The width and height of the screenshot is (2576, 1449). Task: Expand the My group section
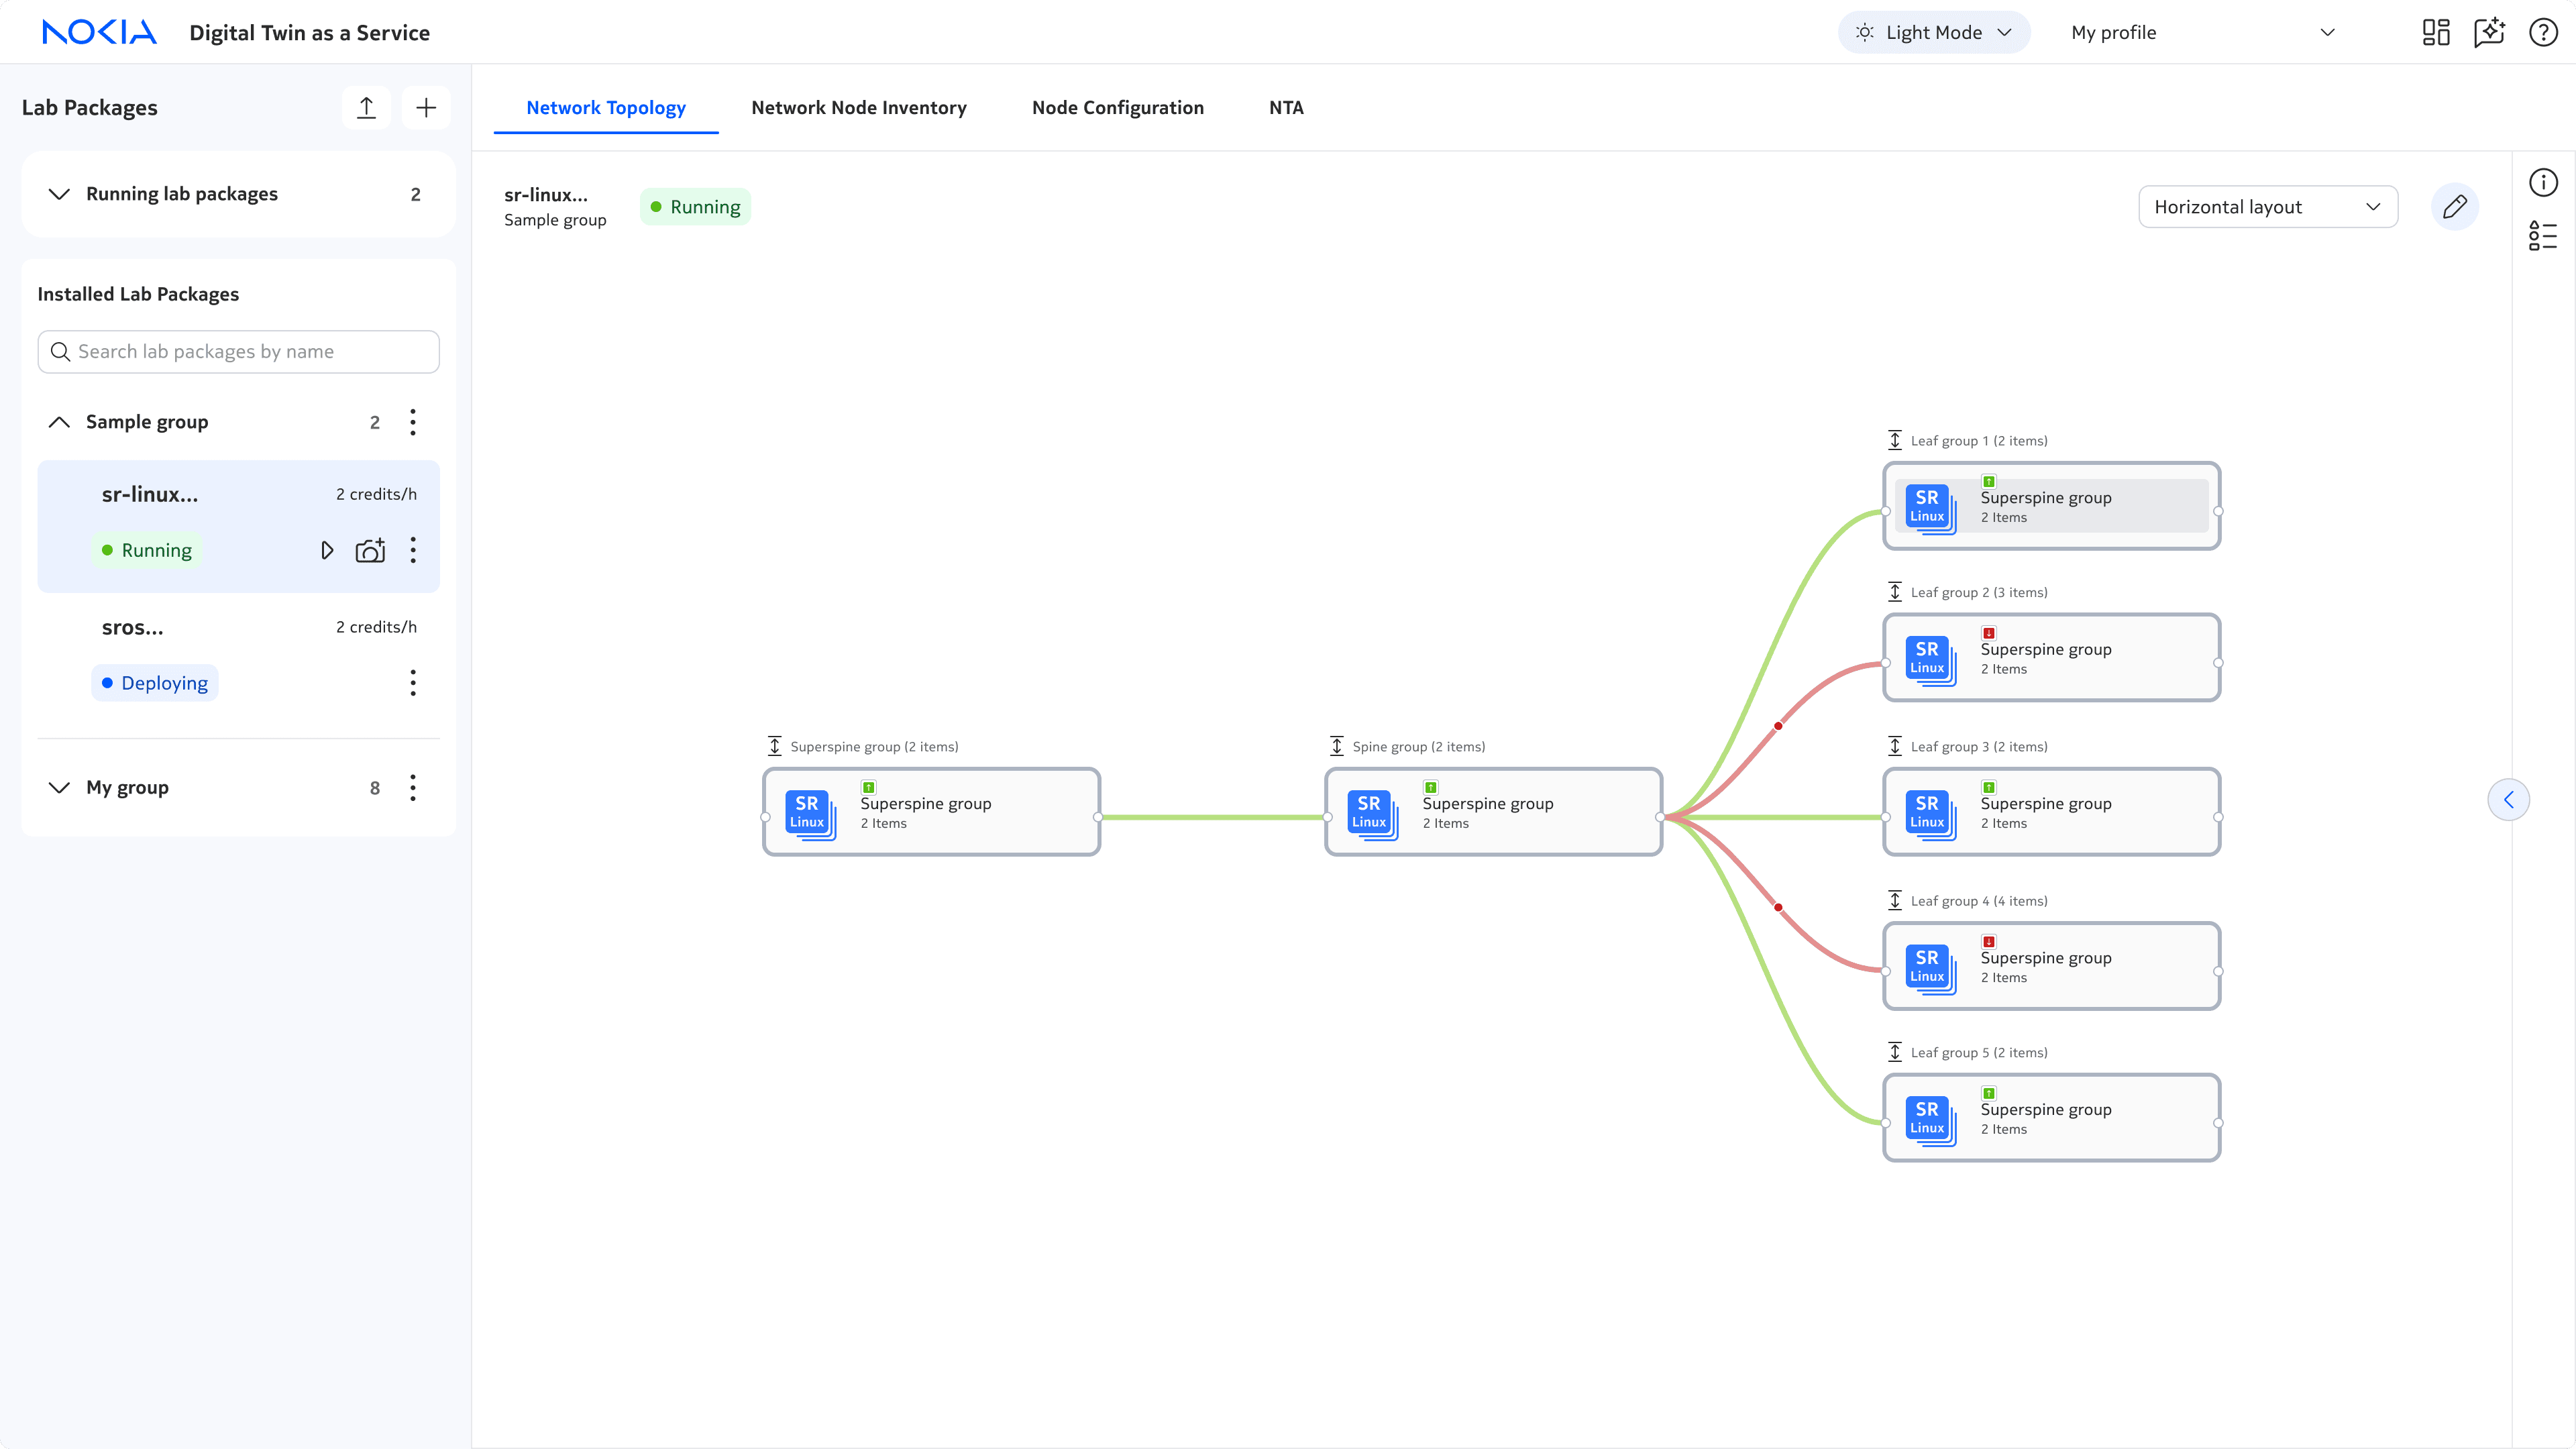(59, 788)
